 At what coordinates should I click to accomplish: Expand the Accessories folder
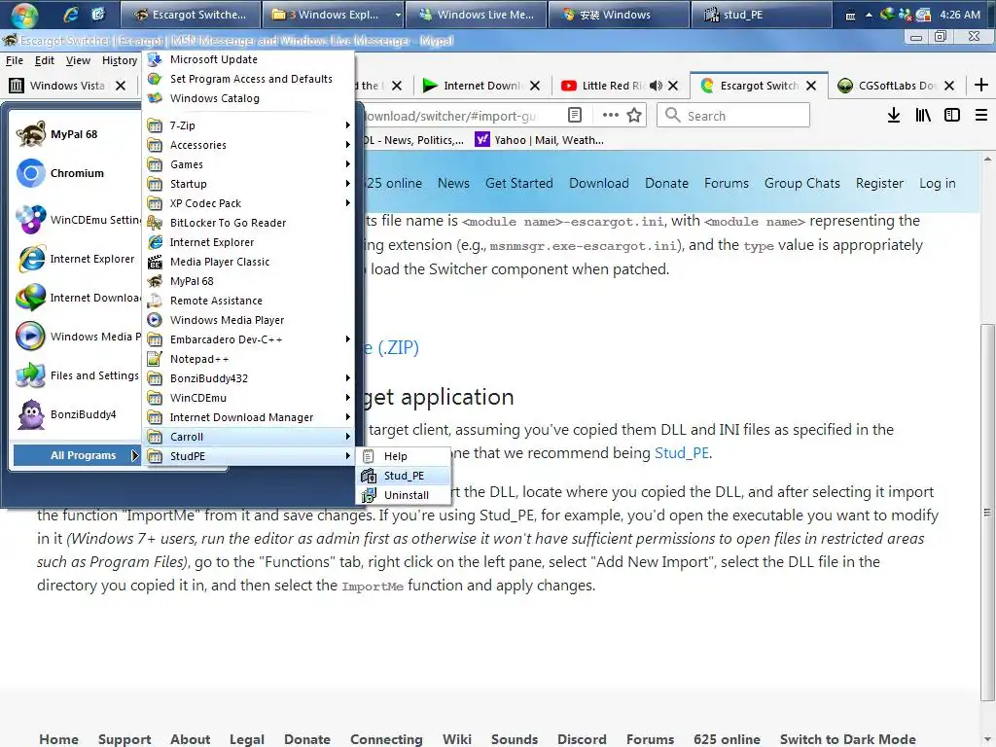pyautogui.click(x=248, y=145)
